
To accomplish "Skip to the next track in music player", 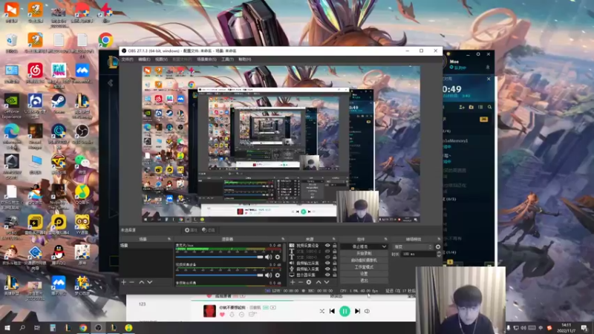I will [357, 311].
